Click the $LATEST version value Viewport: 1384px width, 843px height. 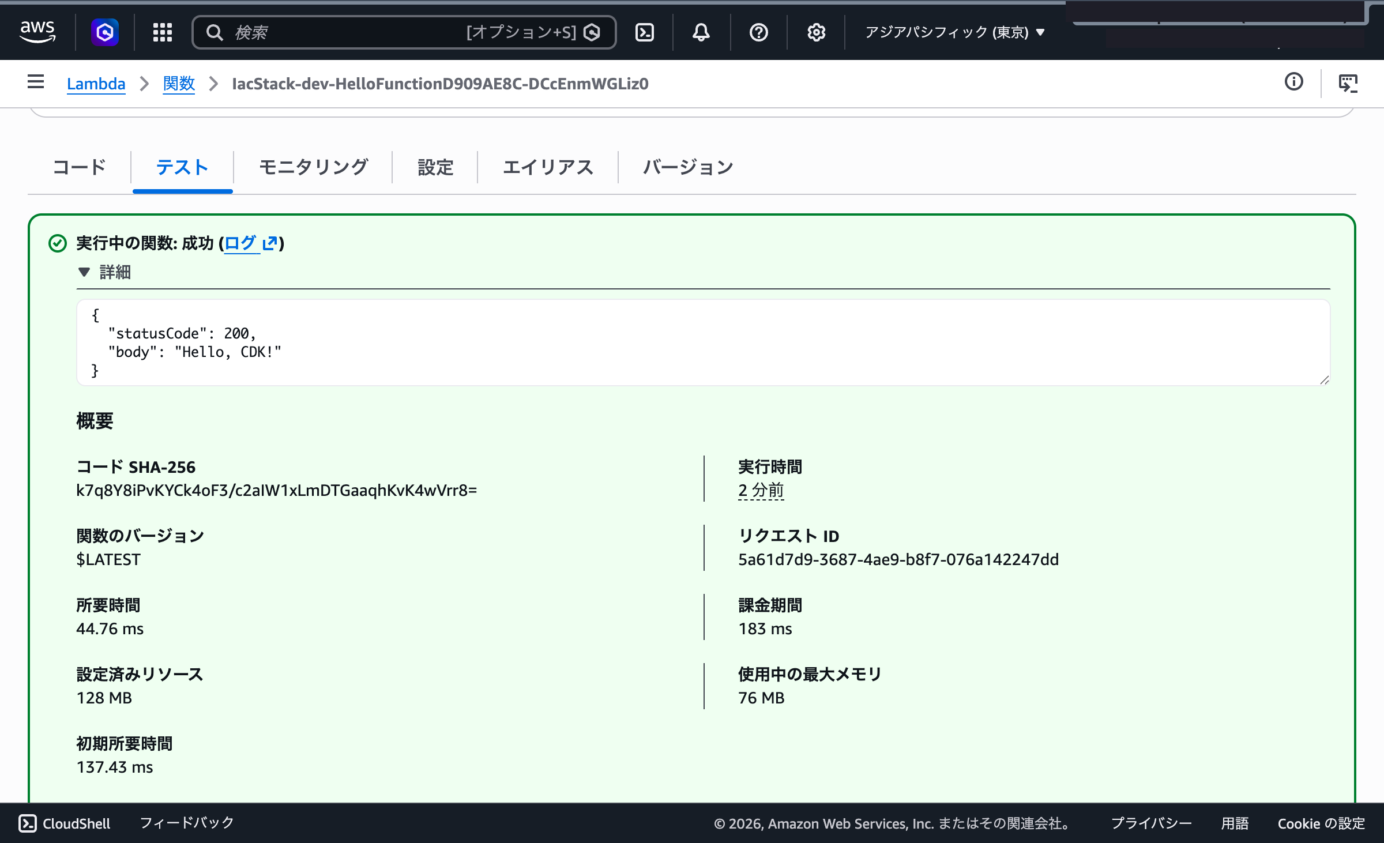(x=108, y=559)
